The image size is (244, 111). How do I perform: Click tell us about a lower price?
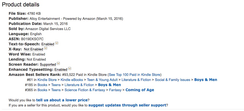(x=62, y=100)
